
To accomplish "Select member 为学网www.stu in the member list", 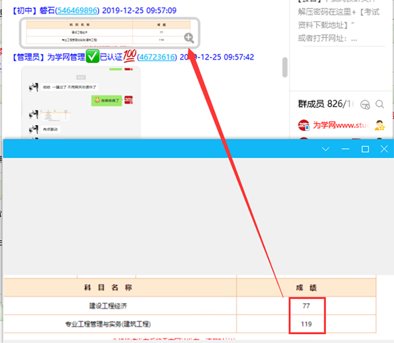I will click(x=341, y=125).
